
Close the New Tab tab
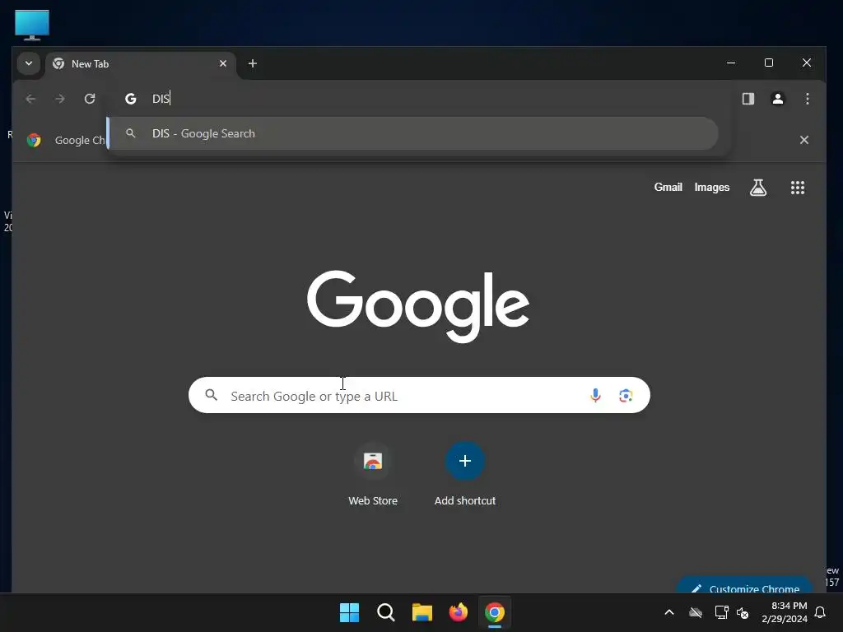tap(223, 63)
